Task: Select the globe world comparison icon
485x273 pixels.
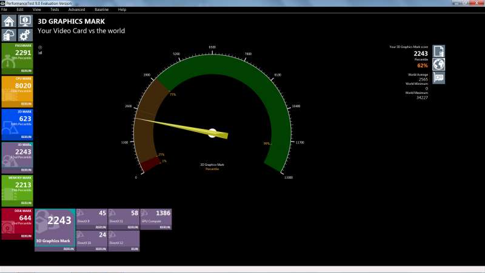Action: (x=439, y=64)
